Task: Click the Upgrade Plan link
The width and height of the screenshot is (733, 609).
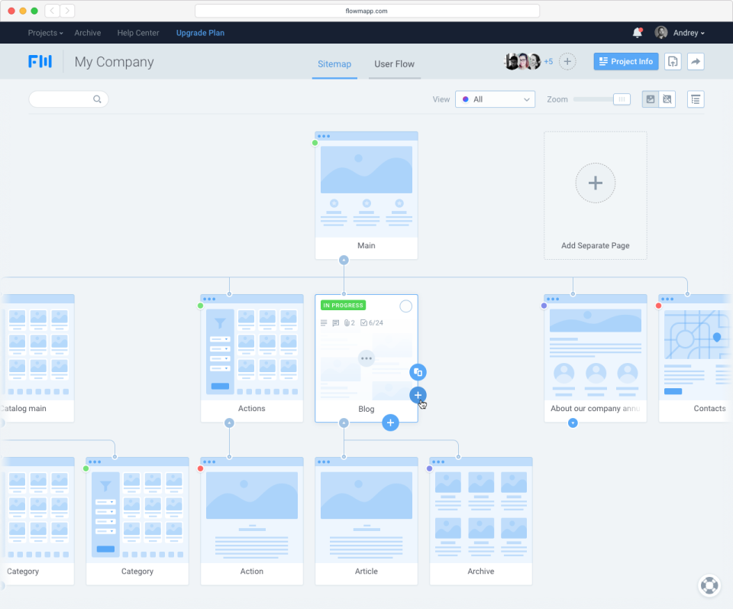Action: [x=200, y=33]
